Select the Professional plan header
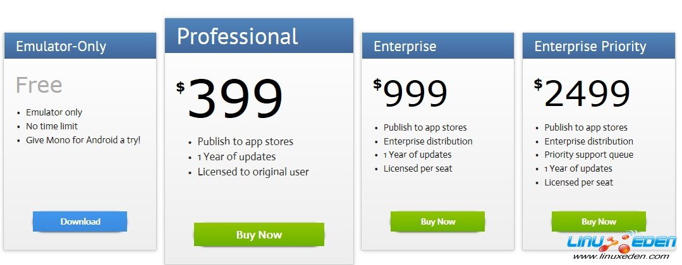The width and height of the screenshot is (682, 265). pos(237,37)
